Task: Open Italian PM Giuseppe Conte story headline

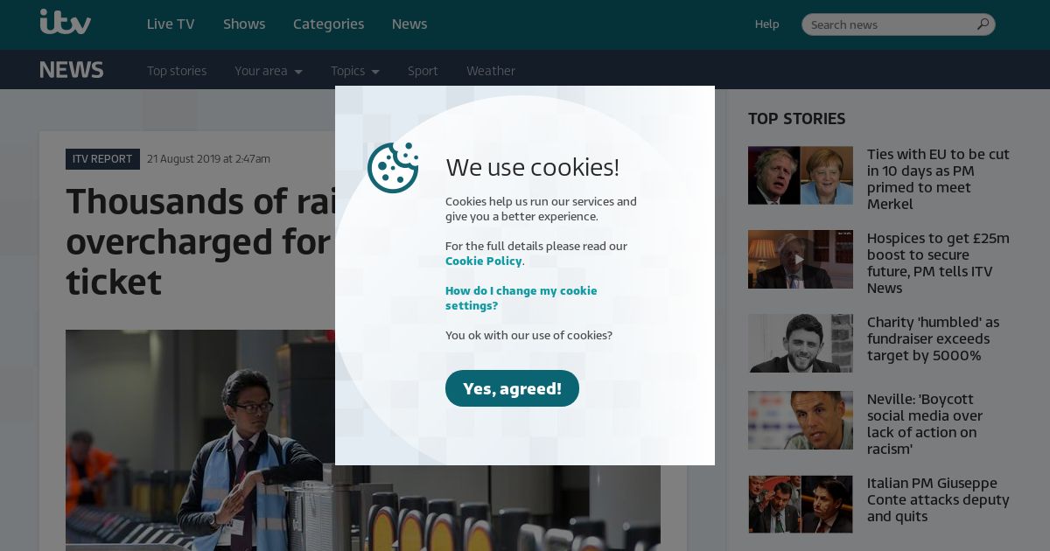Action: coord(938,499)
